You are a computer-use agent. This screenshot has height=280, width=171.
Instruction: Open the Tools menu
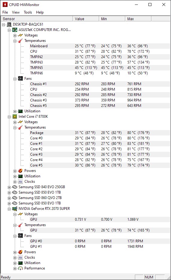pyautogui.click(x=28, y=12)
